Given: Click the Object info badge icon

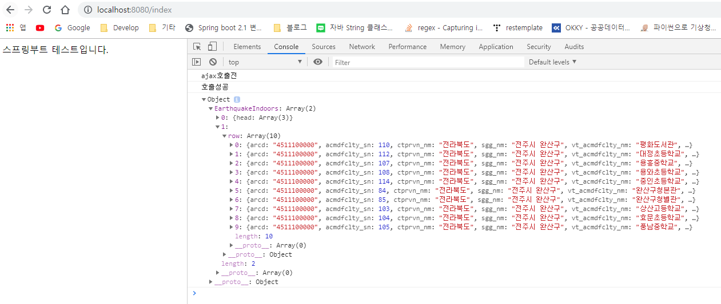Looking at the screenshot, I should point(237,99).
